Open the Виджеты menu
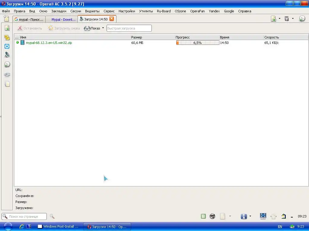 point(92,11)
